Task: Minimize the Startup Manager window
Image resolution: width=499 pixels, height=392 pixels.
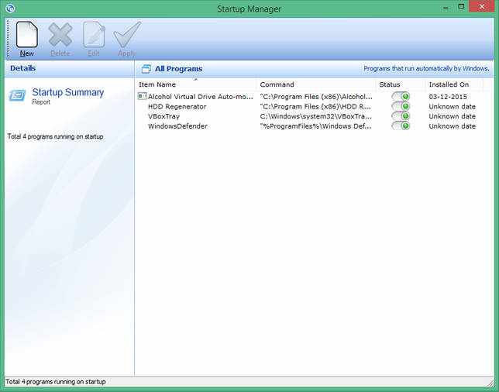Action: tap(446, 8)
